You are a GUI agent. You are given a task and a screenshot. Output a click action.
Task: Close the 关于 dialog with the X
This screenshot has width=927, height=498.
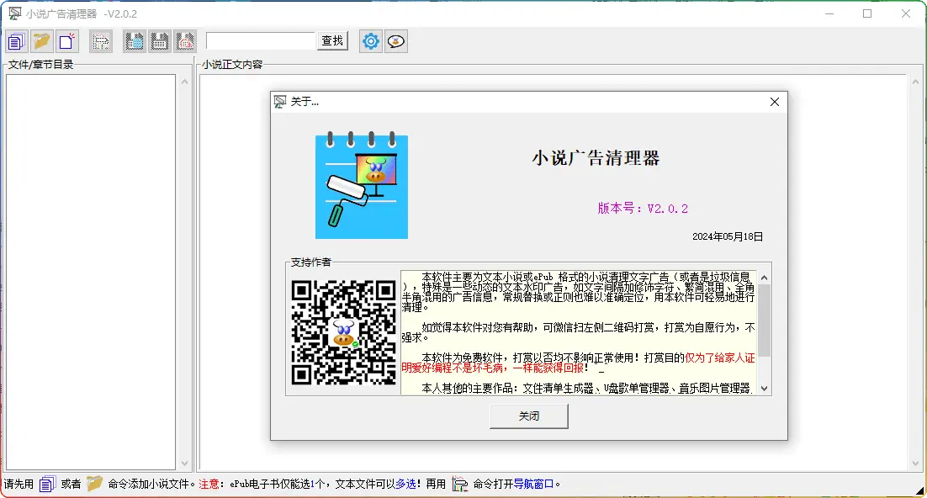775,102
